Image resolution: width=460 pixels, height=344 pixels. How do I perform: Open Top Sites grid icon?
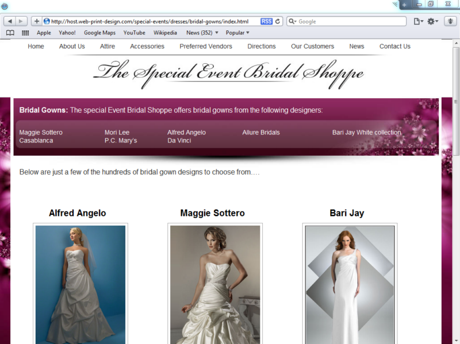(25, 33)
